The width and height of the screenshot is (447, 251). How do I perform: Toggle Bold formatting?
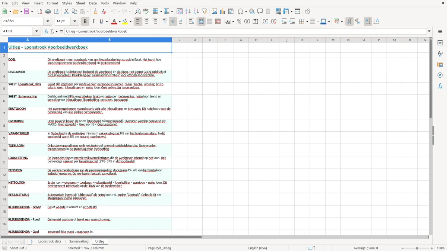(x=85, y=22)
